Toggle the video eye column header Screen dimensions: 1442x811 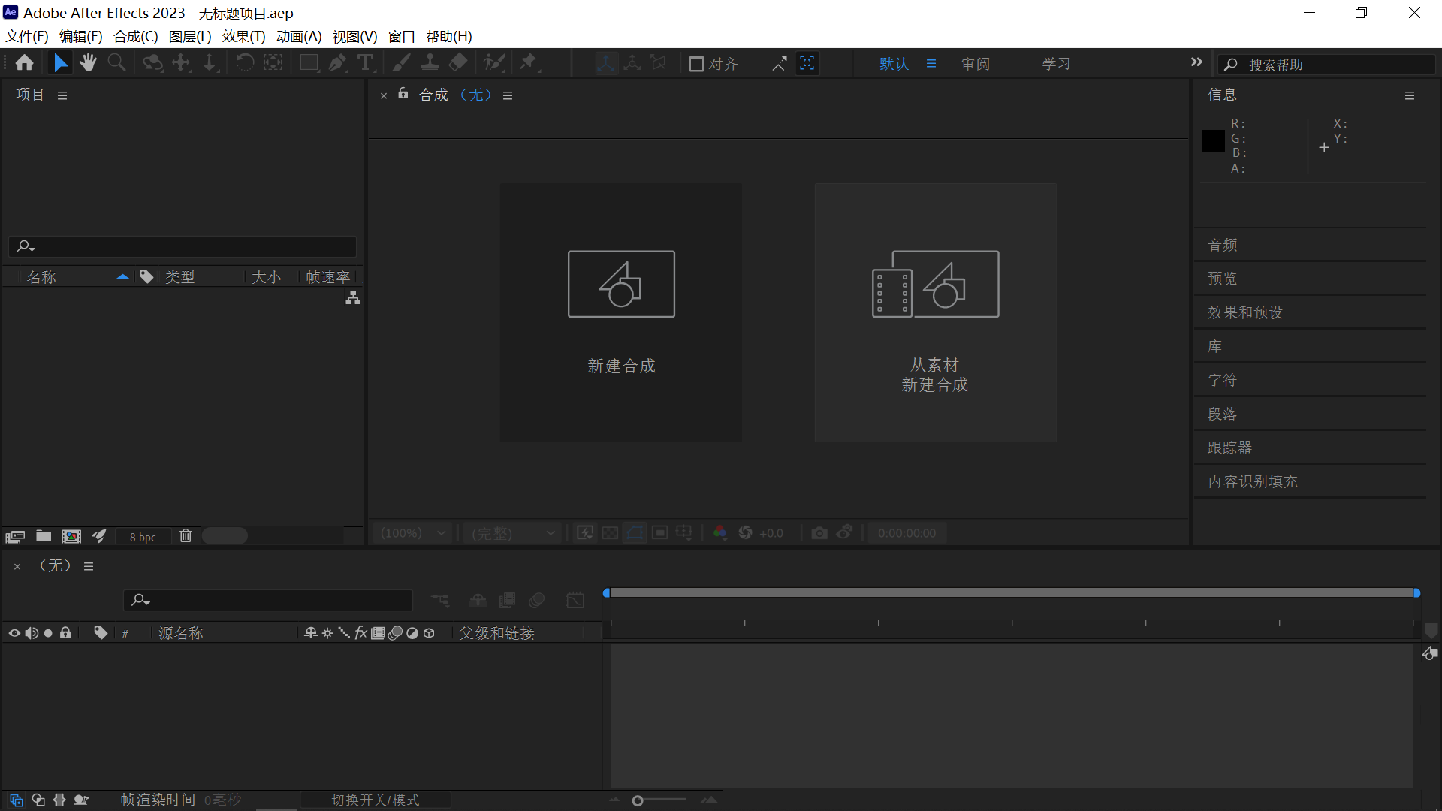14,633
